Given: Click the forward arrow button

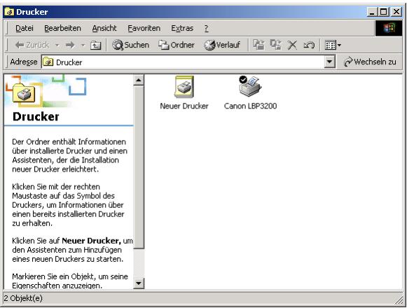Looking at the screenshot, I should (x=70, y=45).
